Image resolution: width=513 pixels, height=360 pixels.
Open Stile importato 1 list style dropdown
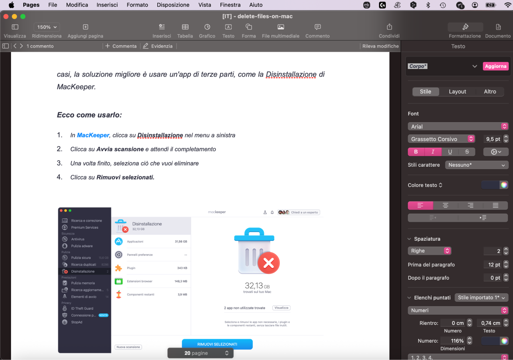[481, 298]
